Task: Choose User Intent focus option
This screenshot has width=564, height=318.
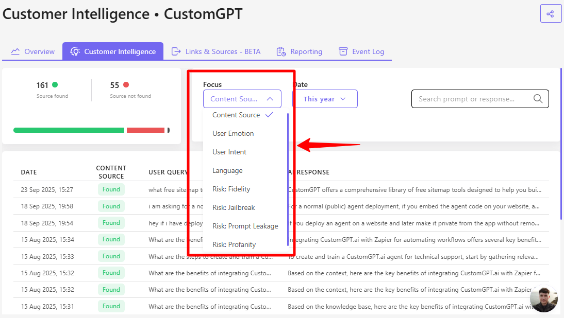Action: click(229, 152)
